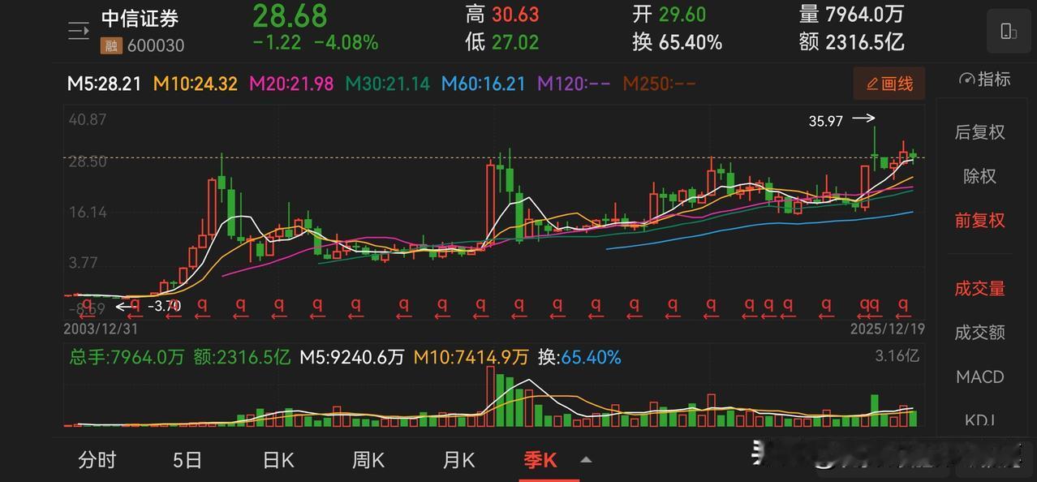Click the amount value 2316.5亿 in header

865,42
